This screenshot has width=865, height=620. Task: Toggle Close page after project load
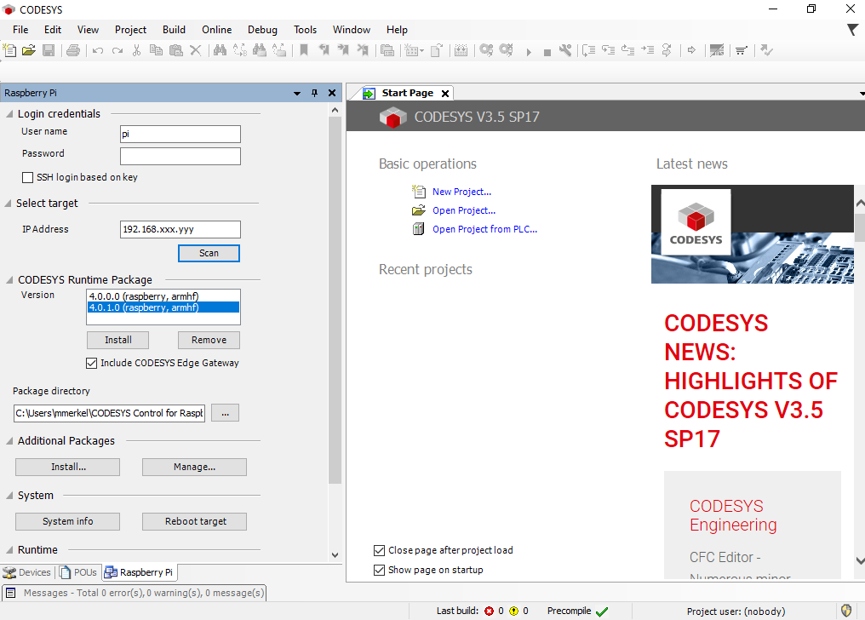pos(380,550)
